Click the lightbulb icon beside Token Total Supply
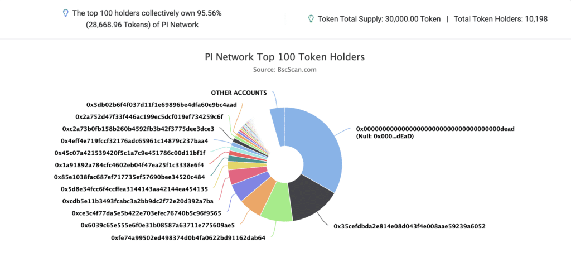This screenshot has height=253, width=571. coord(311,19)
